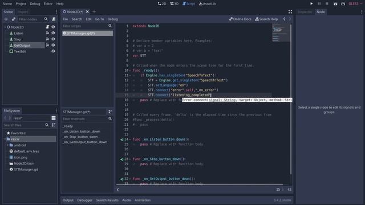Switch to the Import tab
This screenshot has height=205, width=365.
[23, 11]
